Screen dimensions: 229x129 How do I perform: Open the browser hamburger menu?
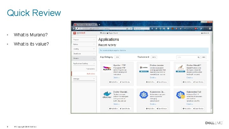tap(210, 29)
